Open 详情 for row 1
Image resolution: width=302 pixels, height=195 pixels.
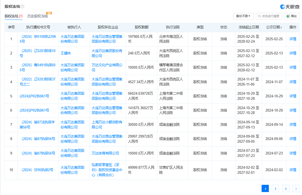[293, 39]
